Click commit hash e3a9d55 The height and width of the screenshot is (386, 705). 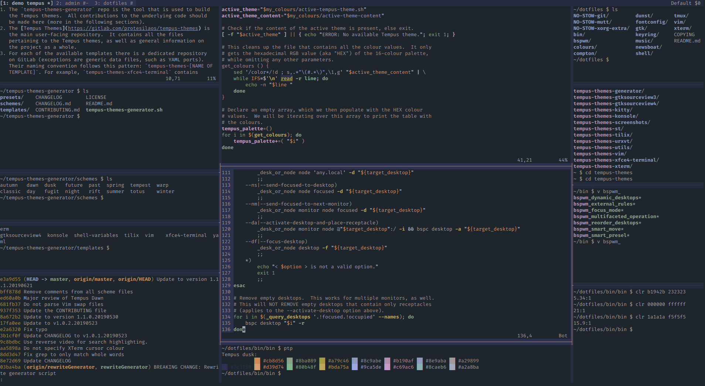10,279
